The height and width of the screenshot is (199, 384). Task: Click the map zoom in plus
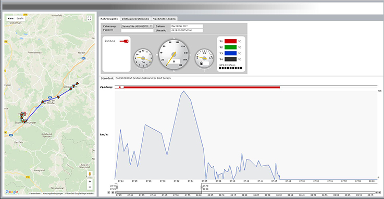(x=90, y=181)
